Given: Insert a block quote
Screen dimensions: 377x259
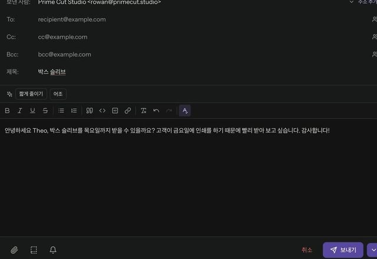Looking at the screenshot, I should point(90,111).
